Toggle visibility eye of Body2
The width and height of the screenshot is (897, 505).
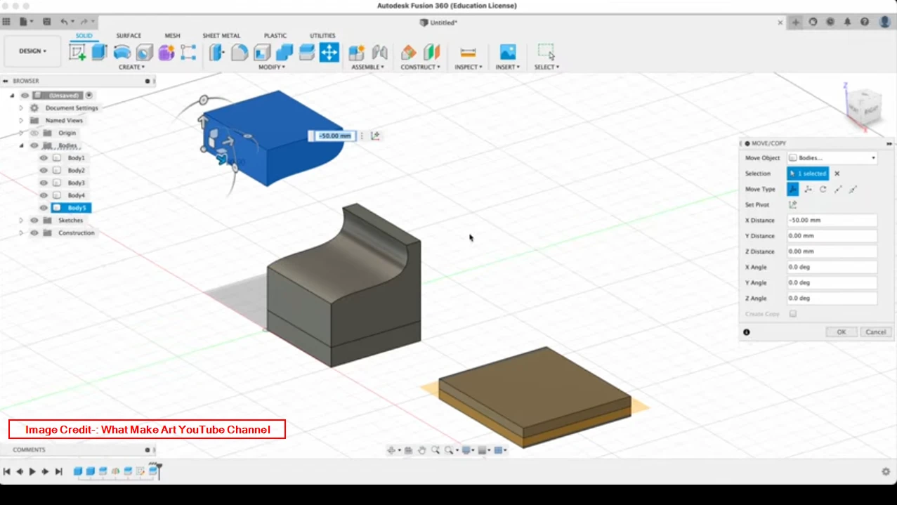[x=44, y=171]
